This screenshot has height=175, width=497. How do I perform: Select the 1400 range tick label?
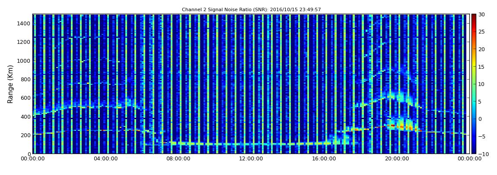pos(24,23)
